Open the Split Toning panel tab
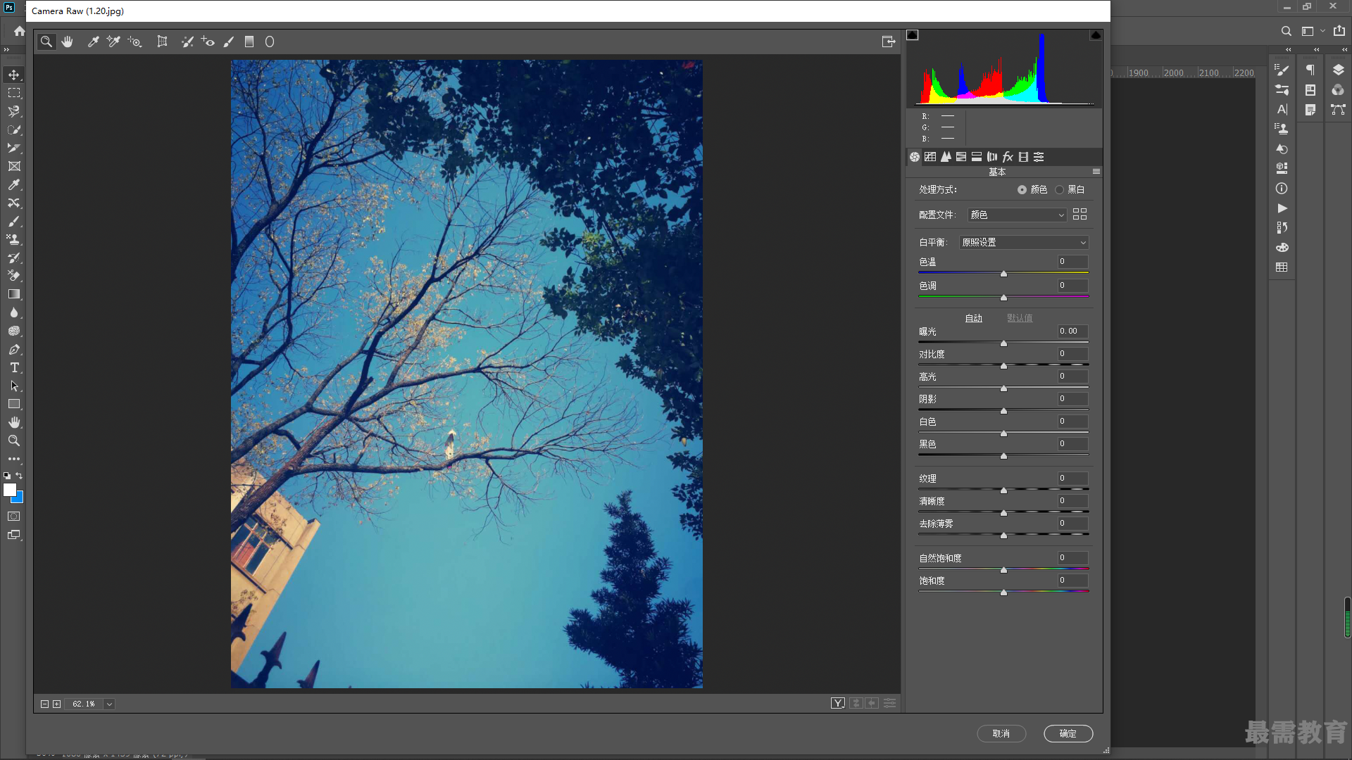1352x760 pixels. coord(977,157)
